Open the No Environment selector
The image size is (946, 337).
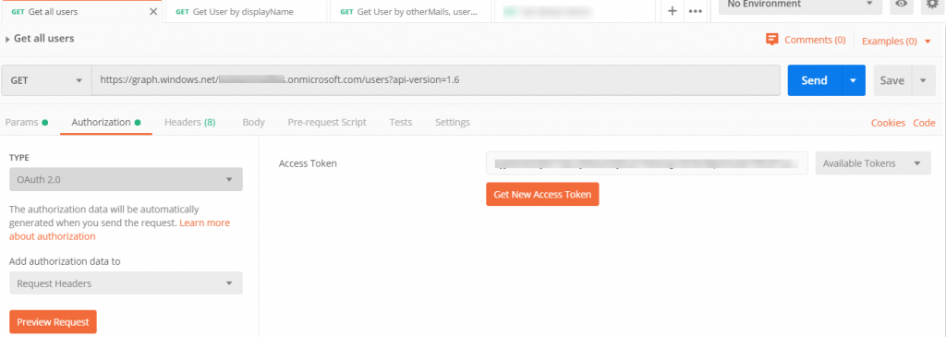[x=800, y=5]
